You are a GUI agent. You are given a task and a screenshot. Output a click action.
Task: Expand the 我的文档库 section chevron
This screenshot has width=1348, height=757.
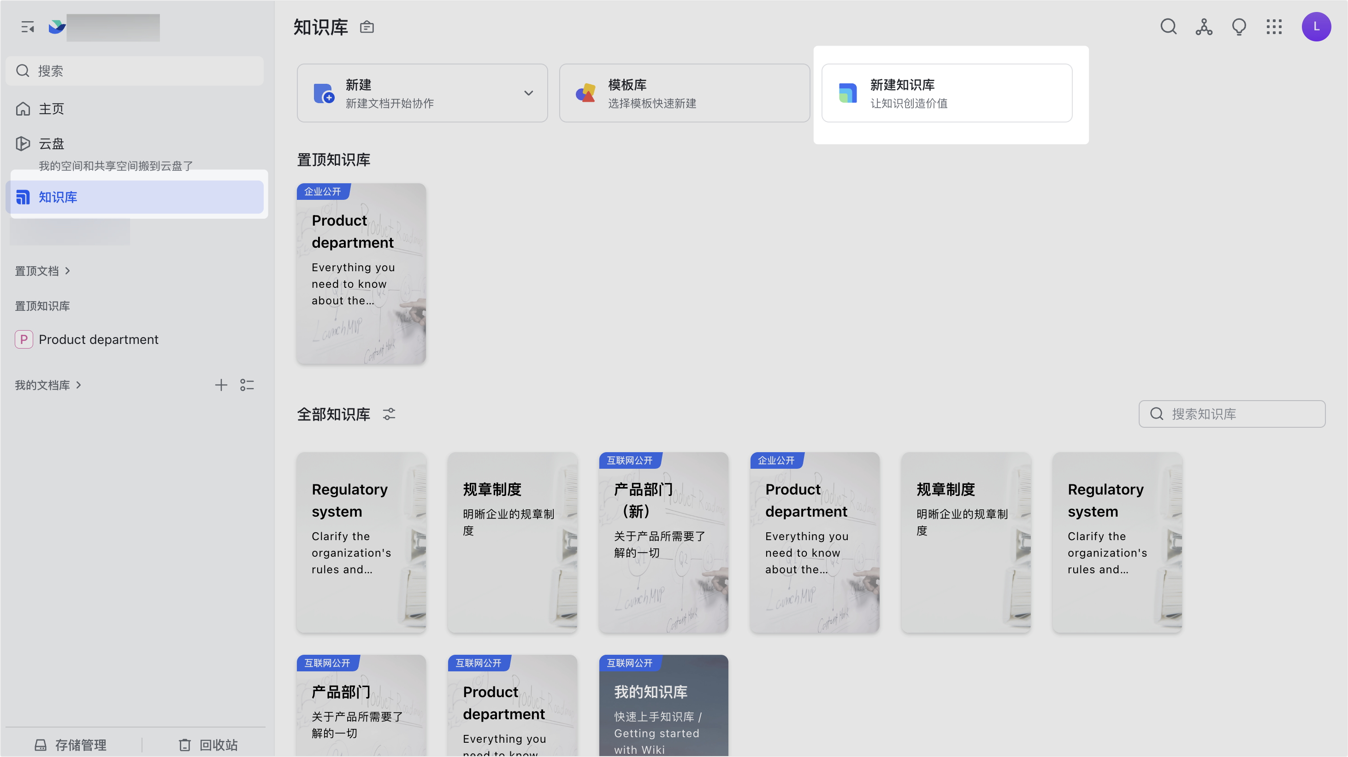pos(78,385)
